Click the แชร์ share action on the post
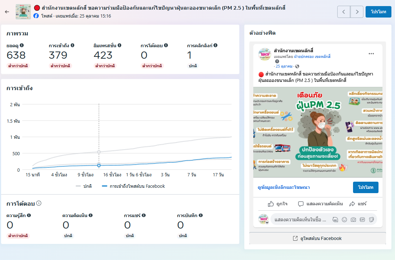Screen dimensions: 395x260 pos(358,204)
